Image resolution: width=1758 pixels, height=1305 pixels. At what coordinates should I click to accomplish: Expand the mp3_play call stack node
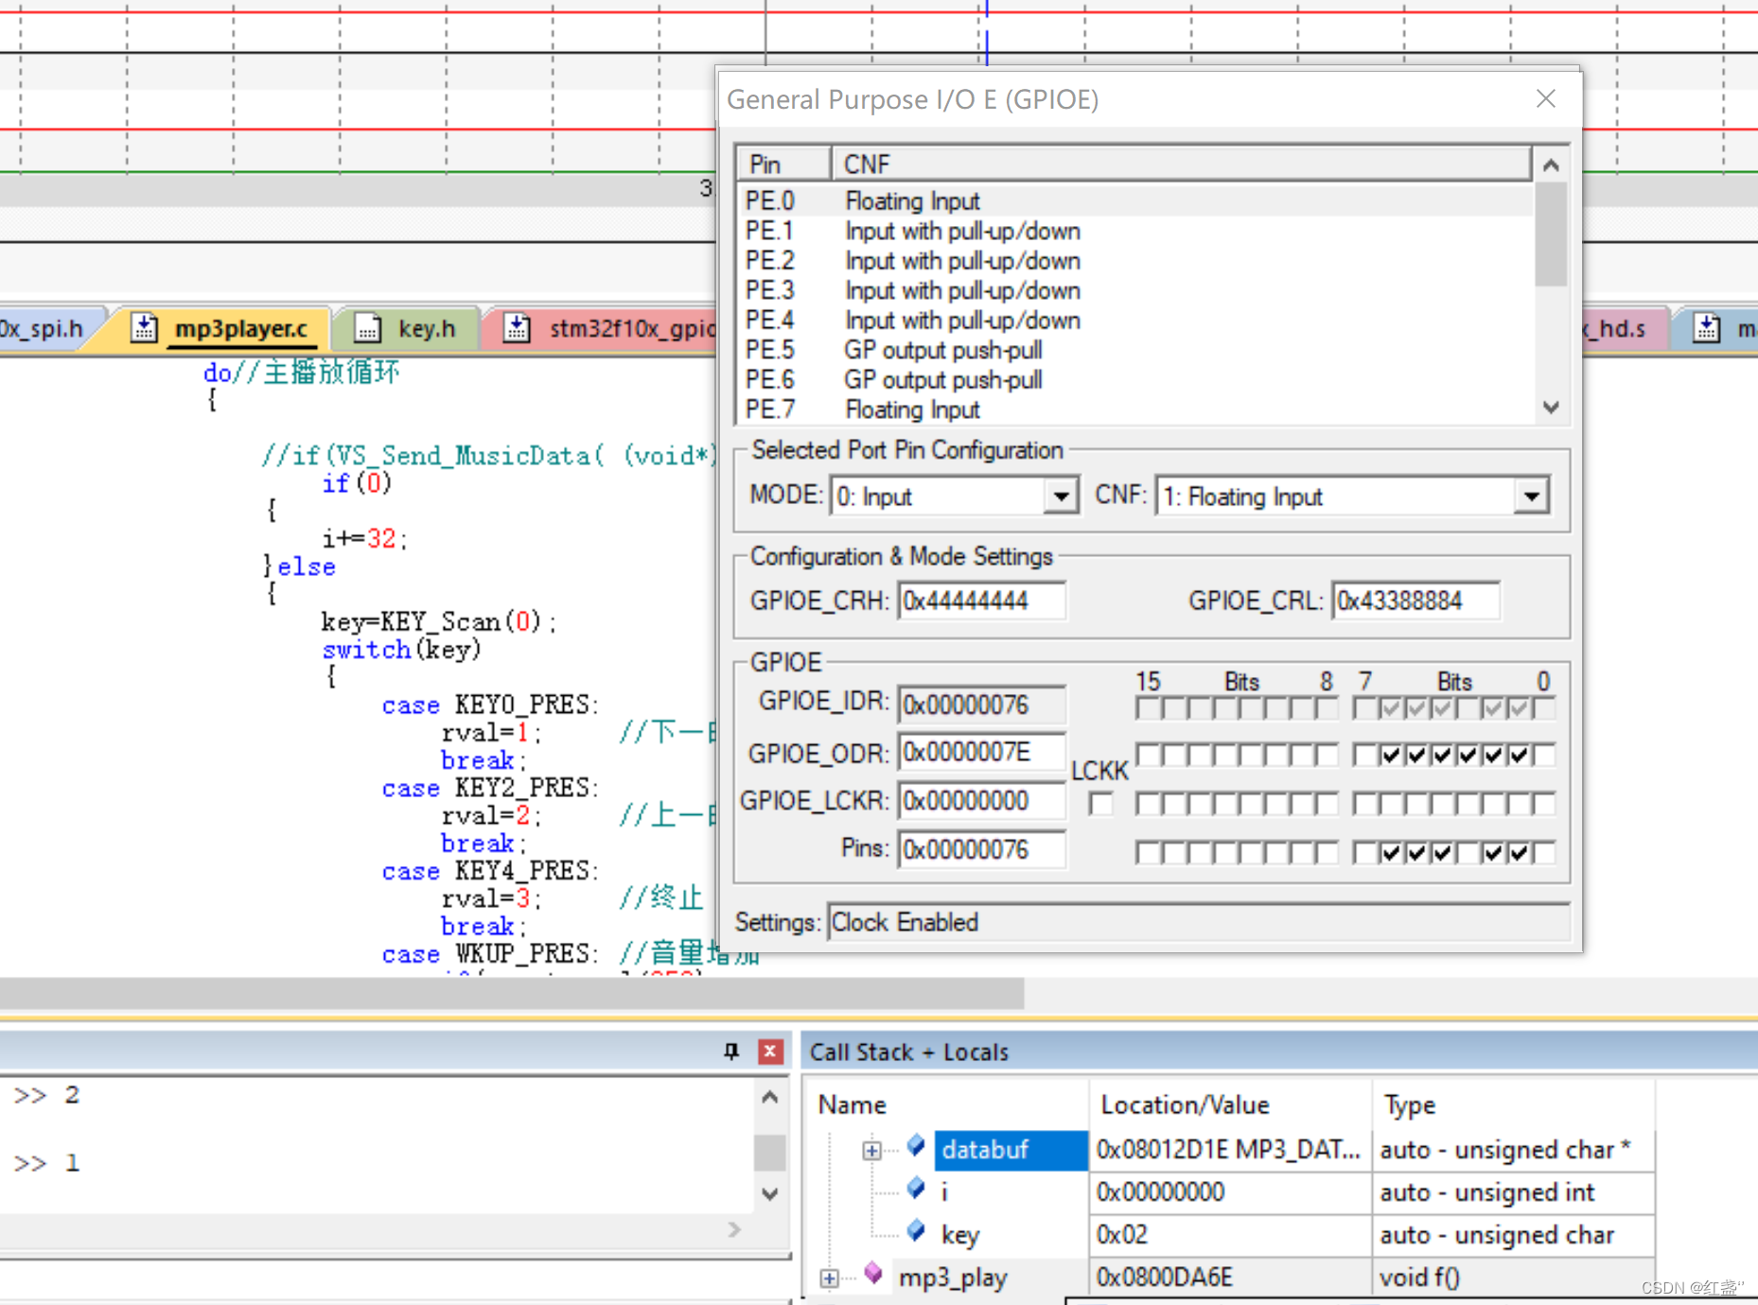tap(829, 1279)
